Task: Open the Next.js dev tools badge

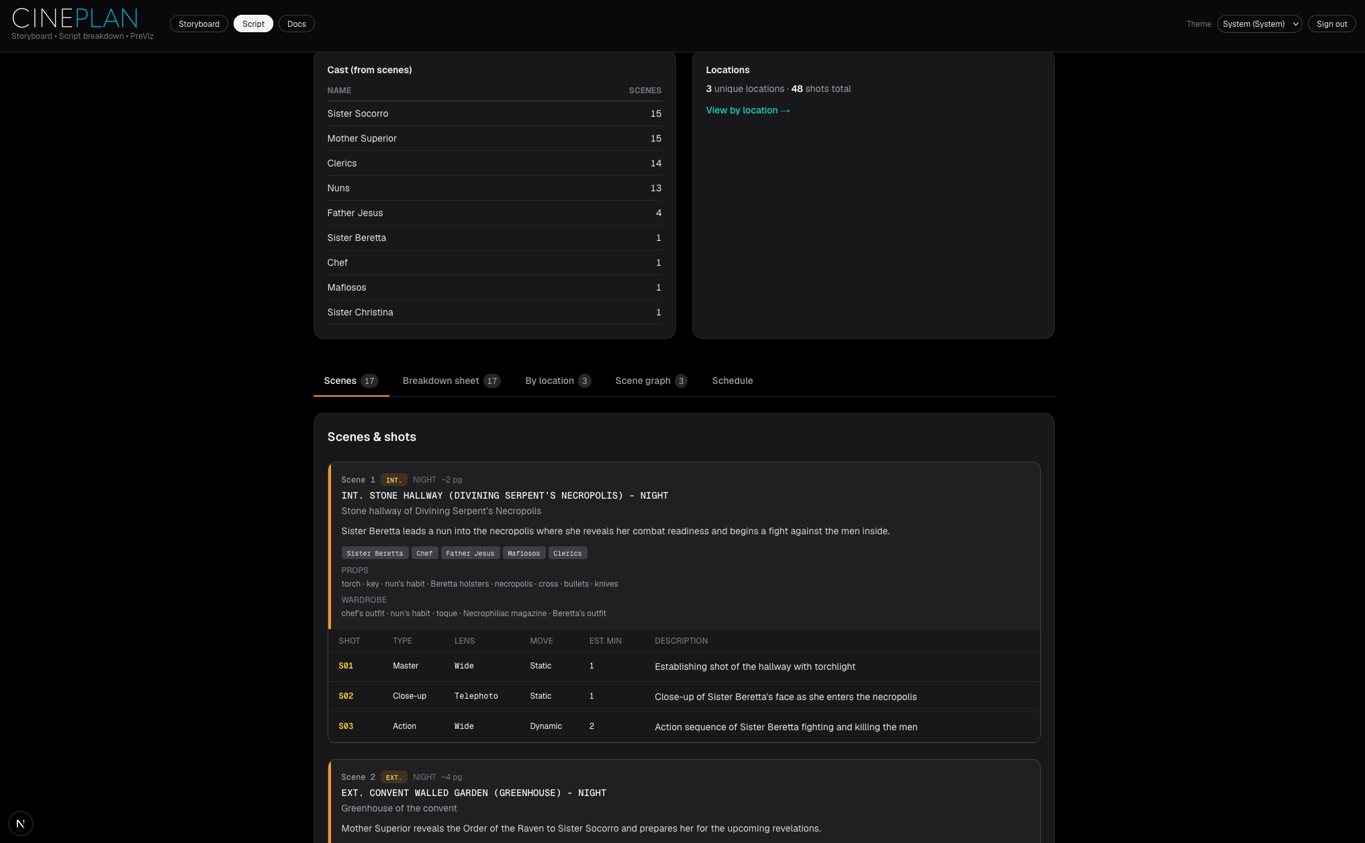Action: [x=21, y=824]
